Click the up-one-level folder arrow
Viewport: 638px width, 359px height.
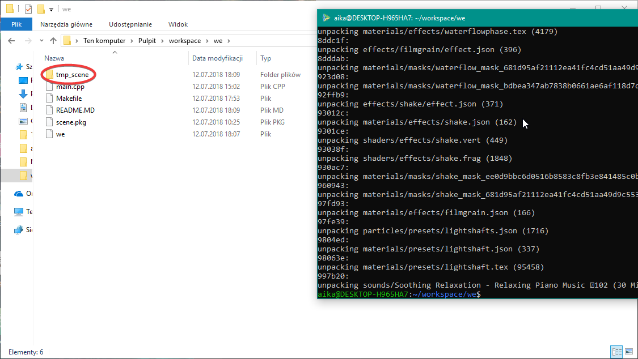pos(53,40)
